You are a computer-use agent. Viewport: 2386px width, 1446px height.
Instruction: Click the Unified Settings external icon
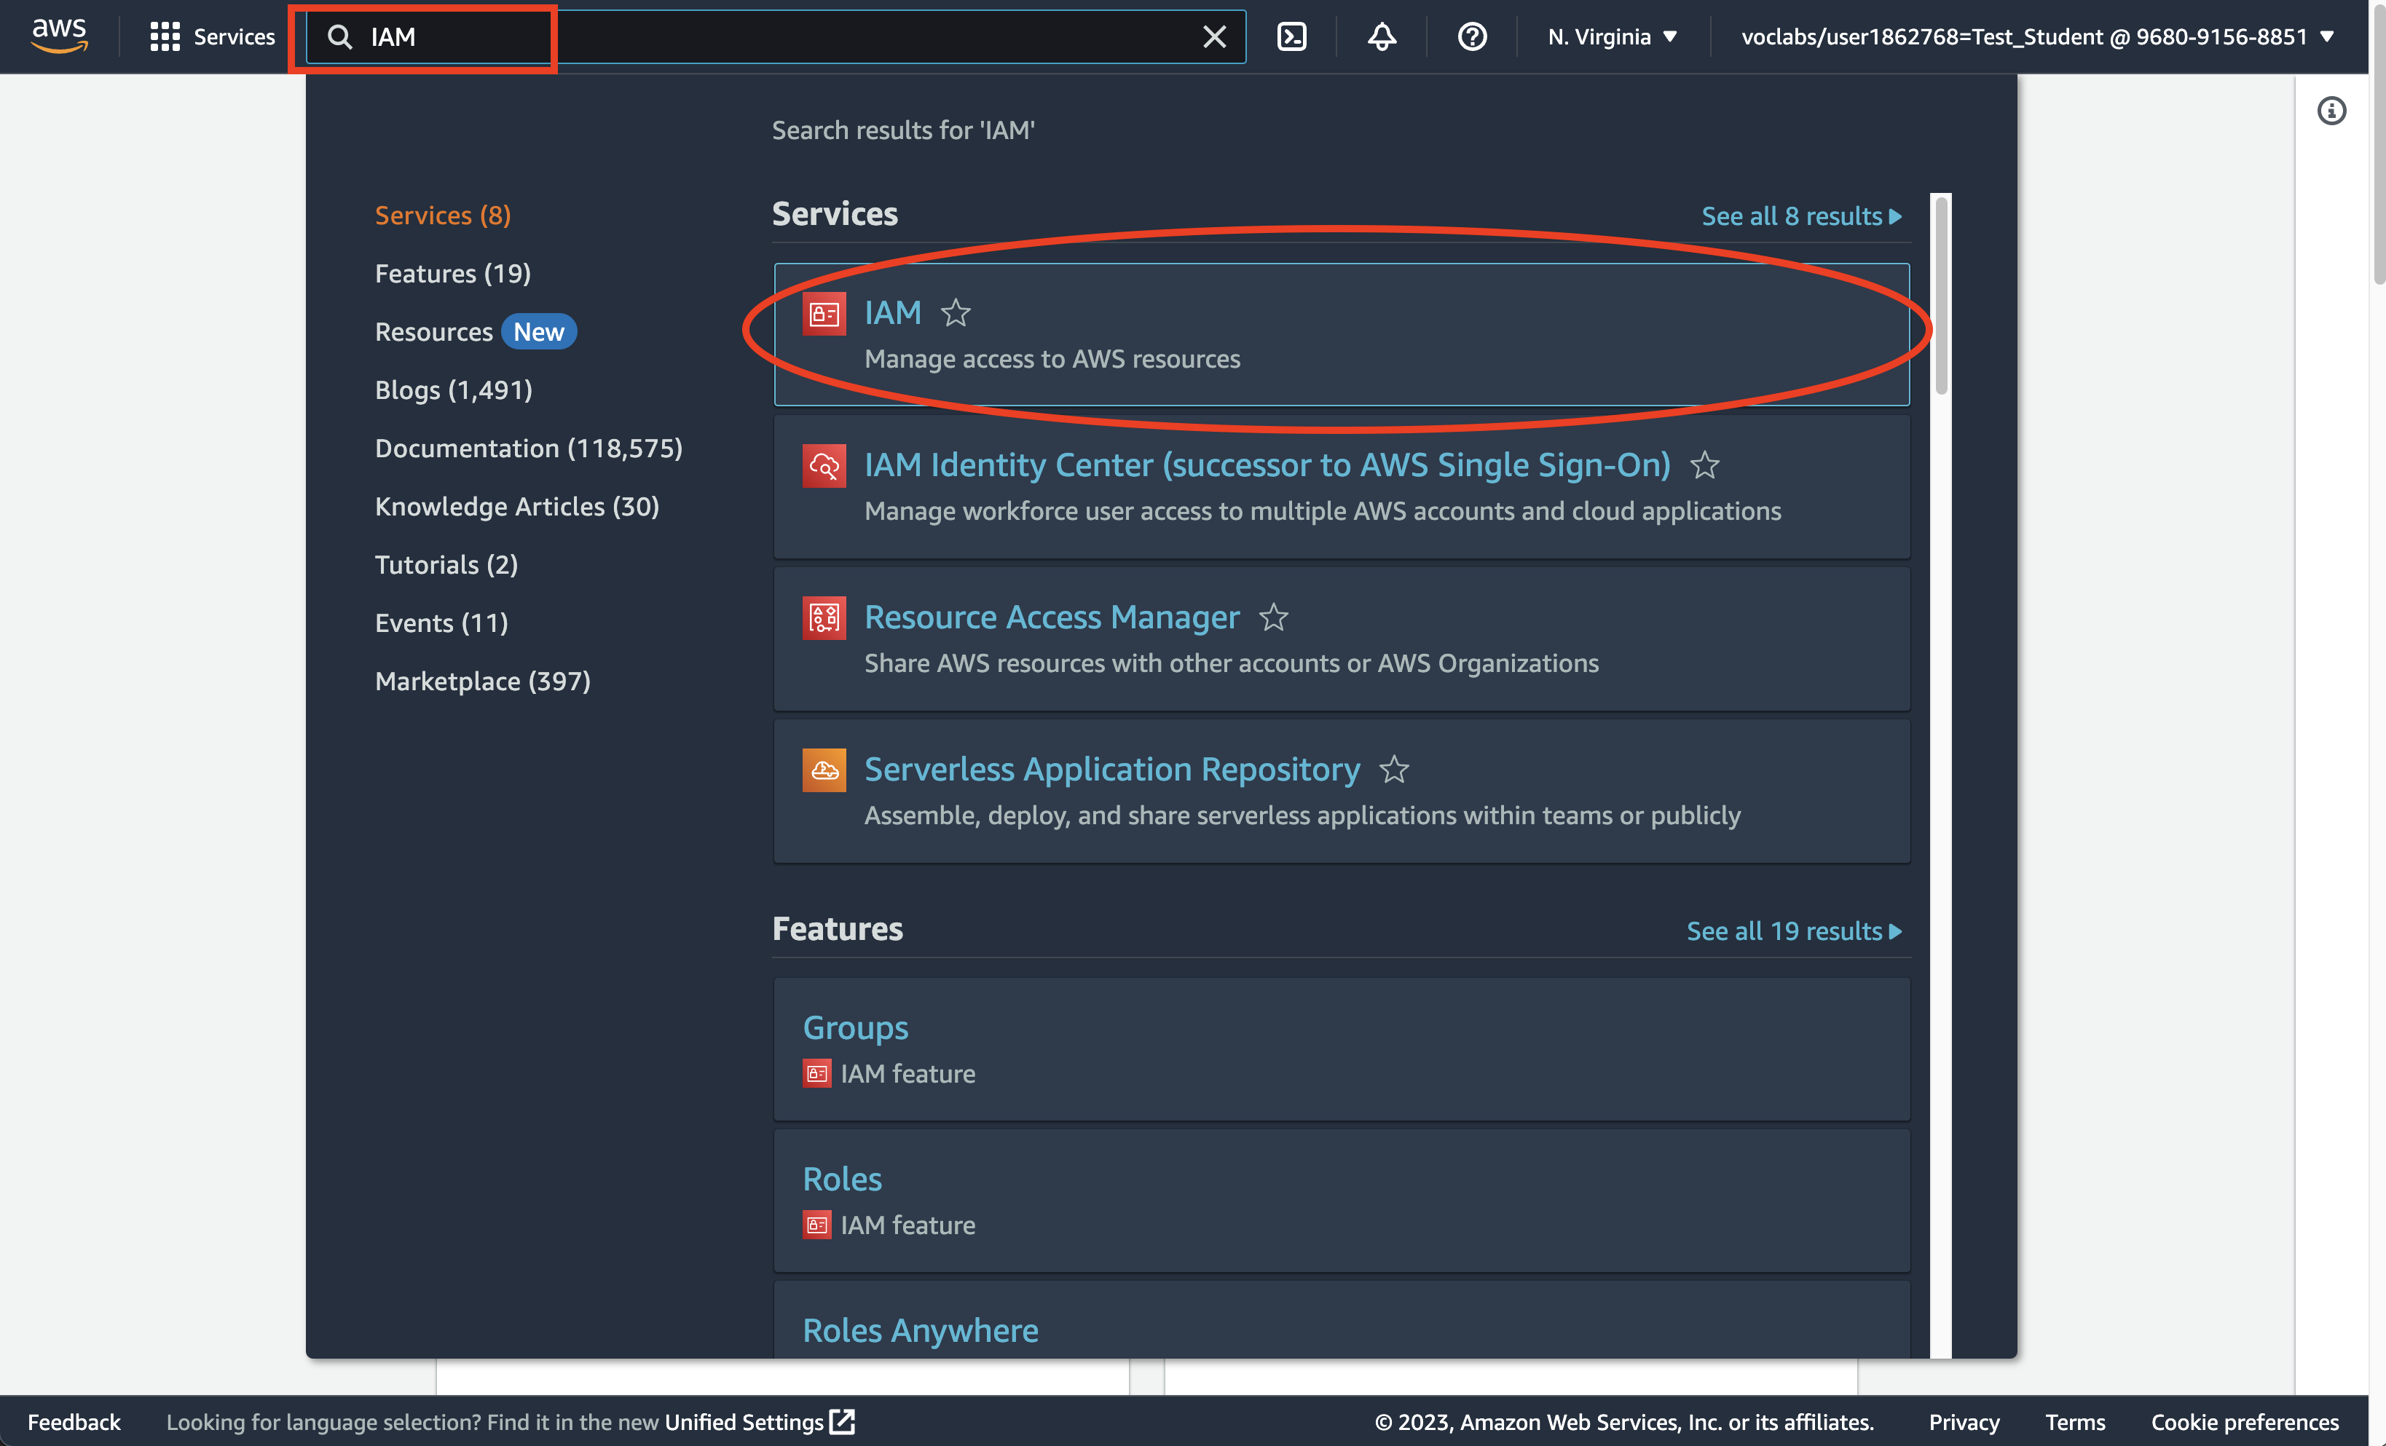pos(843,1422)
